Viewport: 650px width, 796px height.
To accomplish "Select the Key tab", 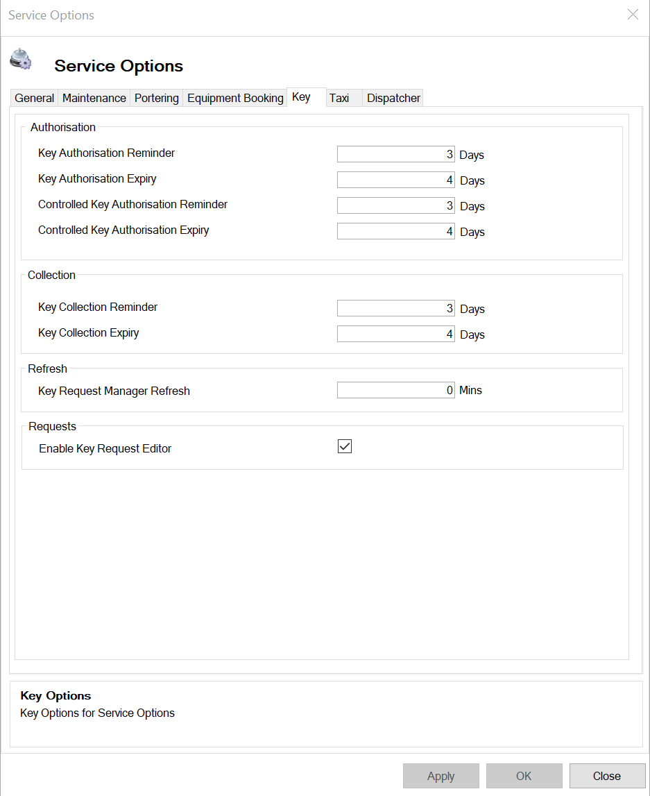I will [x=301, y=97].
